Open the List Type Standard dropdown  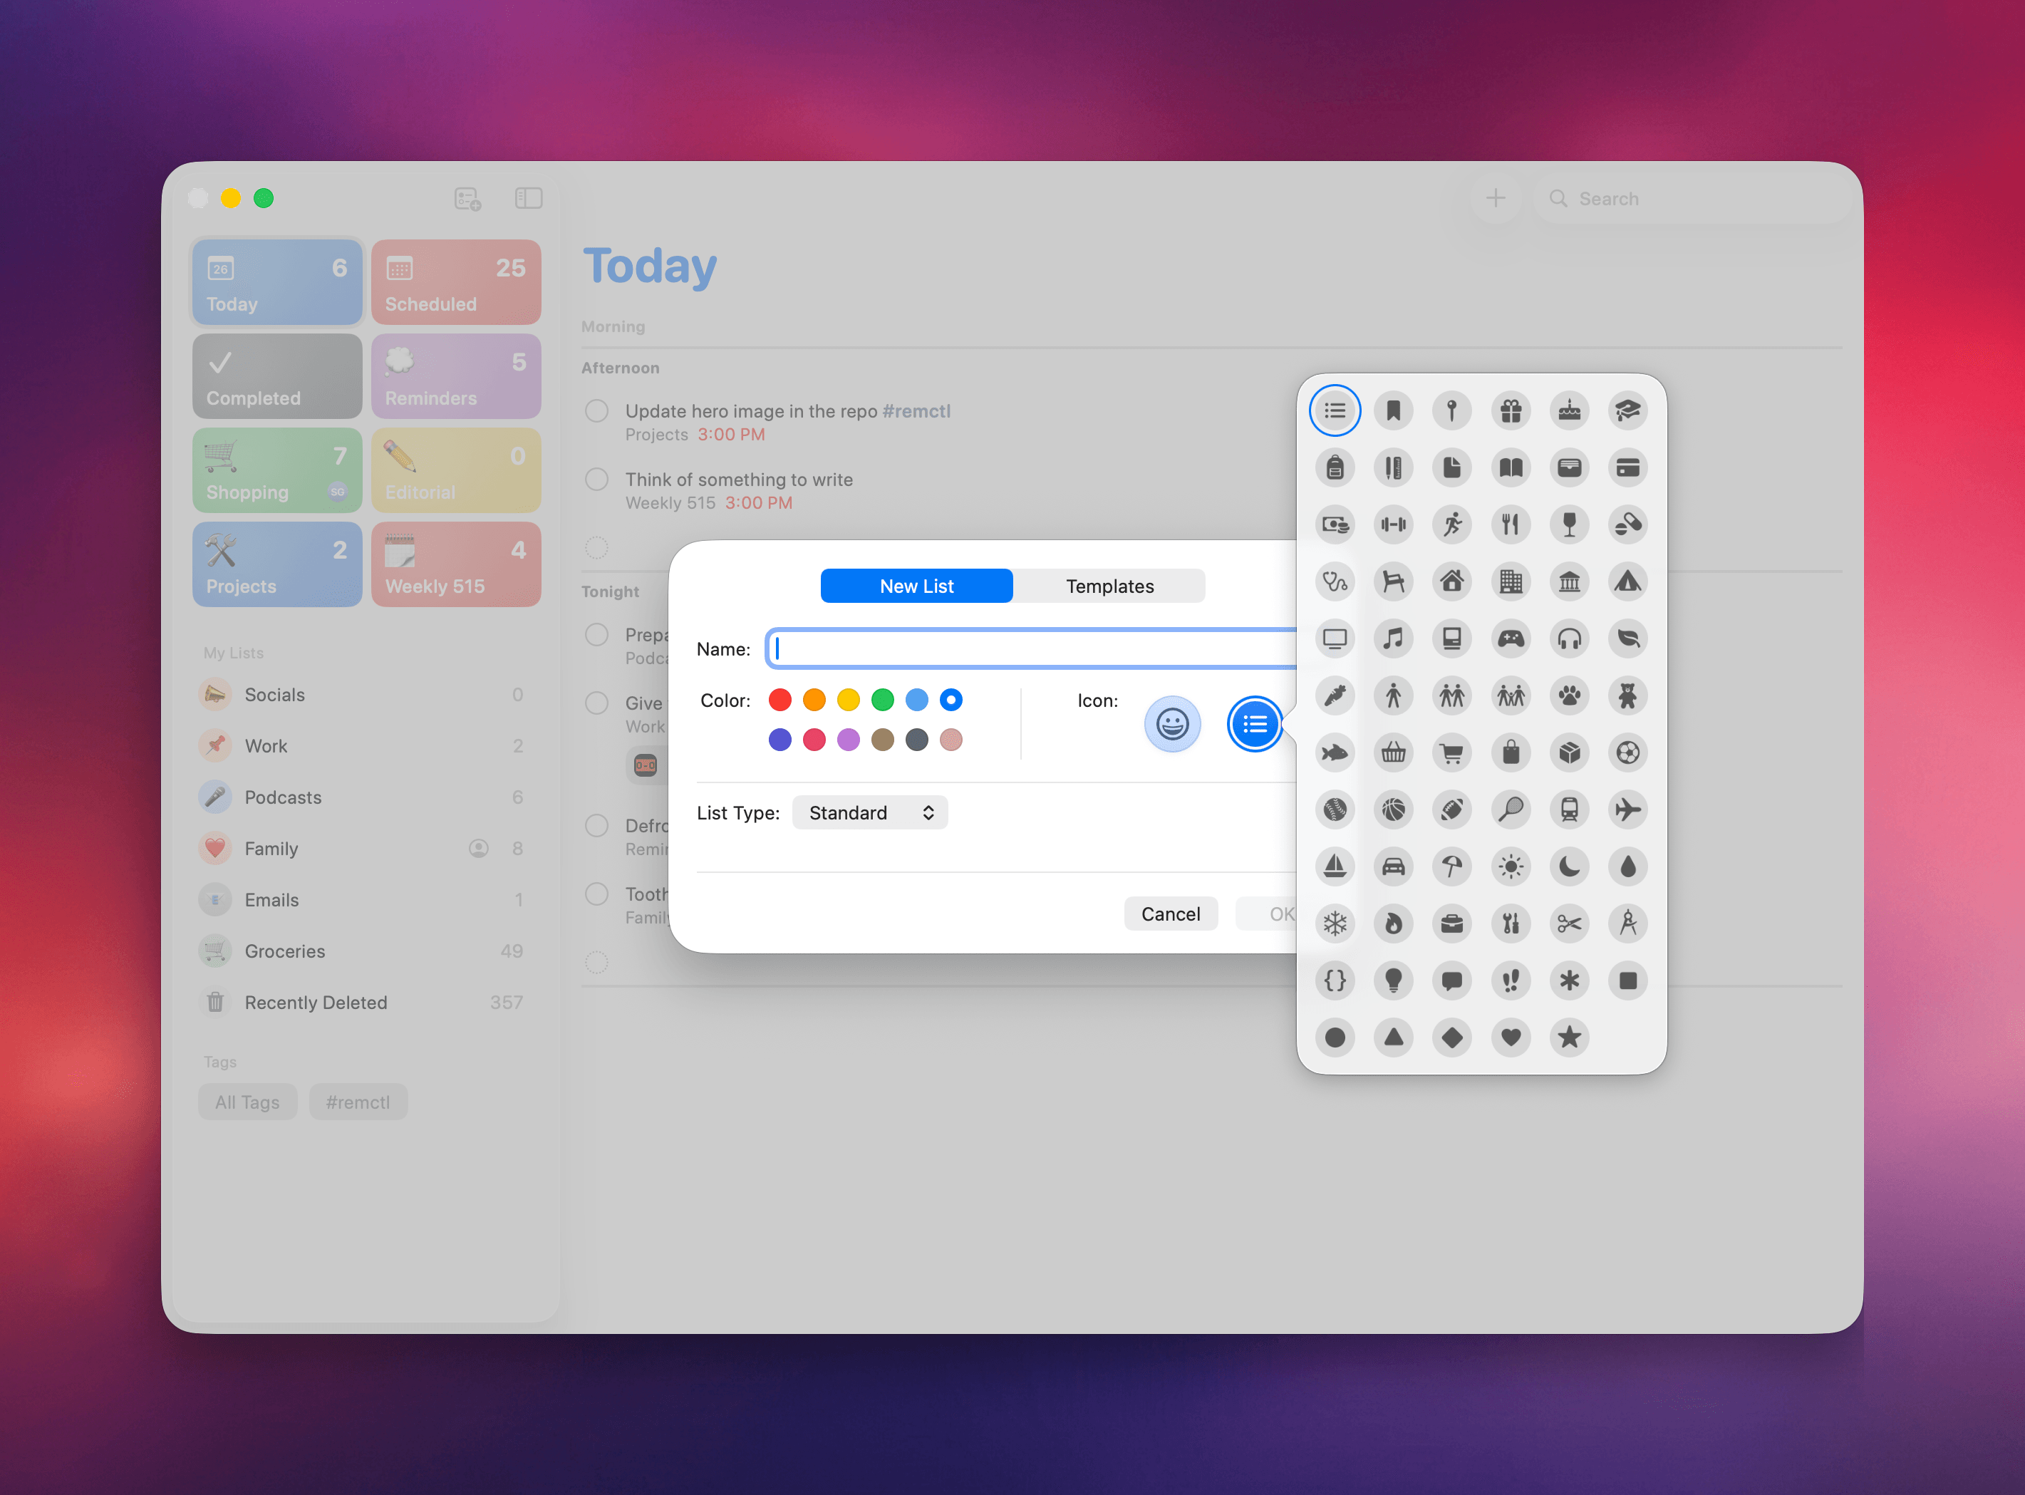click(x=869, y=812)
